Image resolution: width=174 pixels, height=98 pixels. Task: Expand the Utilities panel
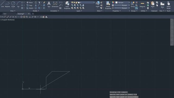click(x=144, y=11)
